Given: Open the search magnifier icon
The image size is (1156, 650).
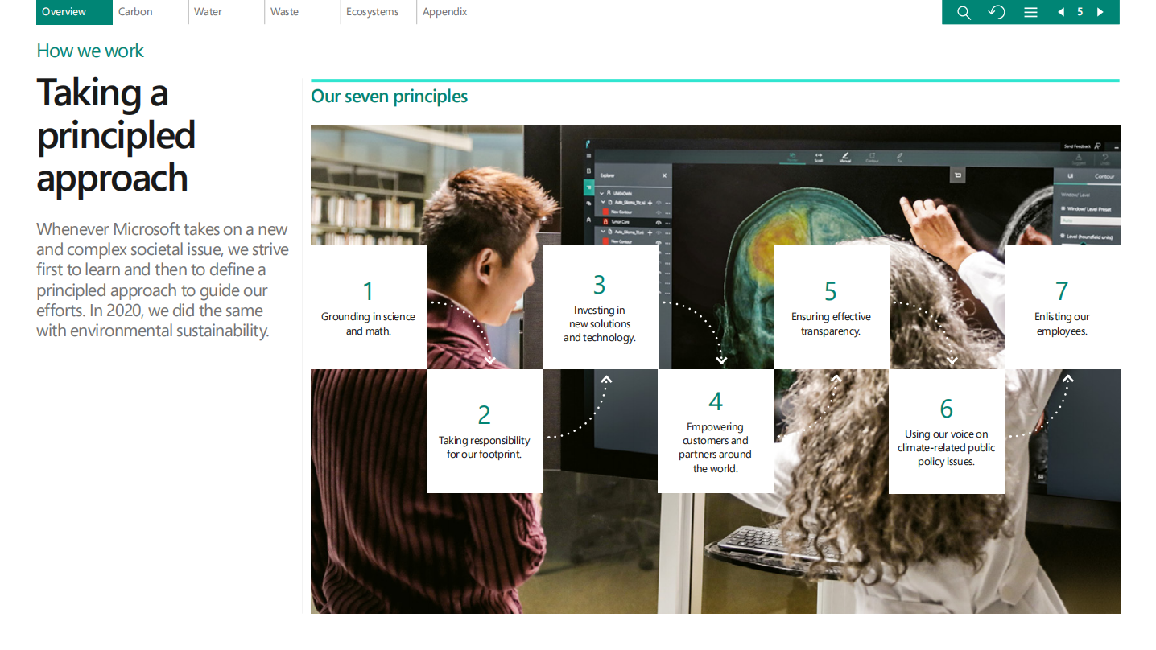Looking at the screenshot, I should click(963, 12).
